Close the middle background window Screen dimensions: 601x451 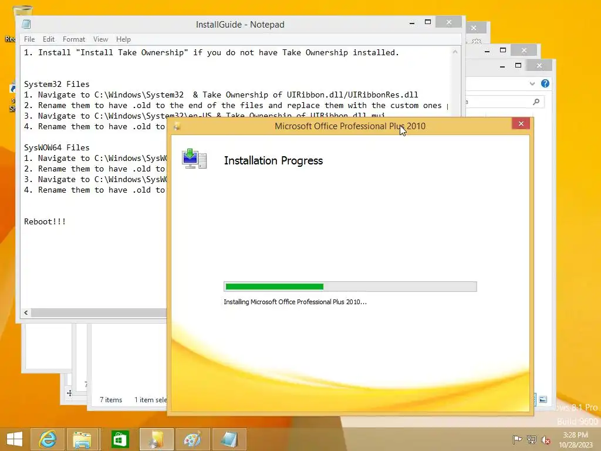click(524, 51)
